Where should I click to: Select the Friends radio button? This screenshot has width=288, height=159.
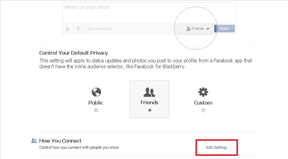point(150,110)
